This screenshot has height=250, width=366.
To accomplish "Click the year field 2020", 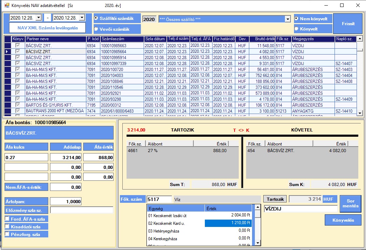I will pyautogui.click(x=149, y=19).
